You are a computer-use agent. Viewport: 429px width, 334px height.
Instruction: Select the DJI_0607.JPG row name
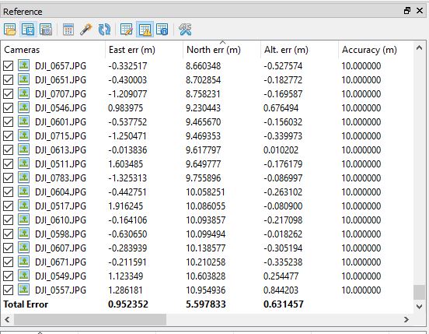click(x=61, y=248)
